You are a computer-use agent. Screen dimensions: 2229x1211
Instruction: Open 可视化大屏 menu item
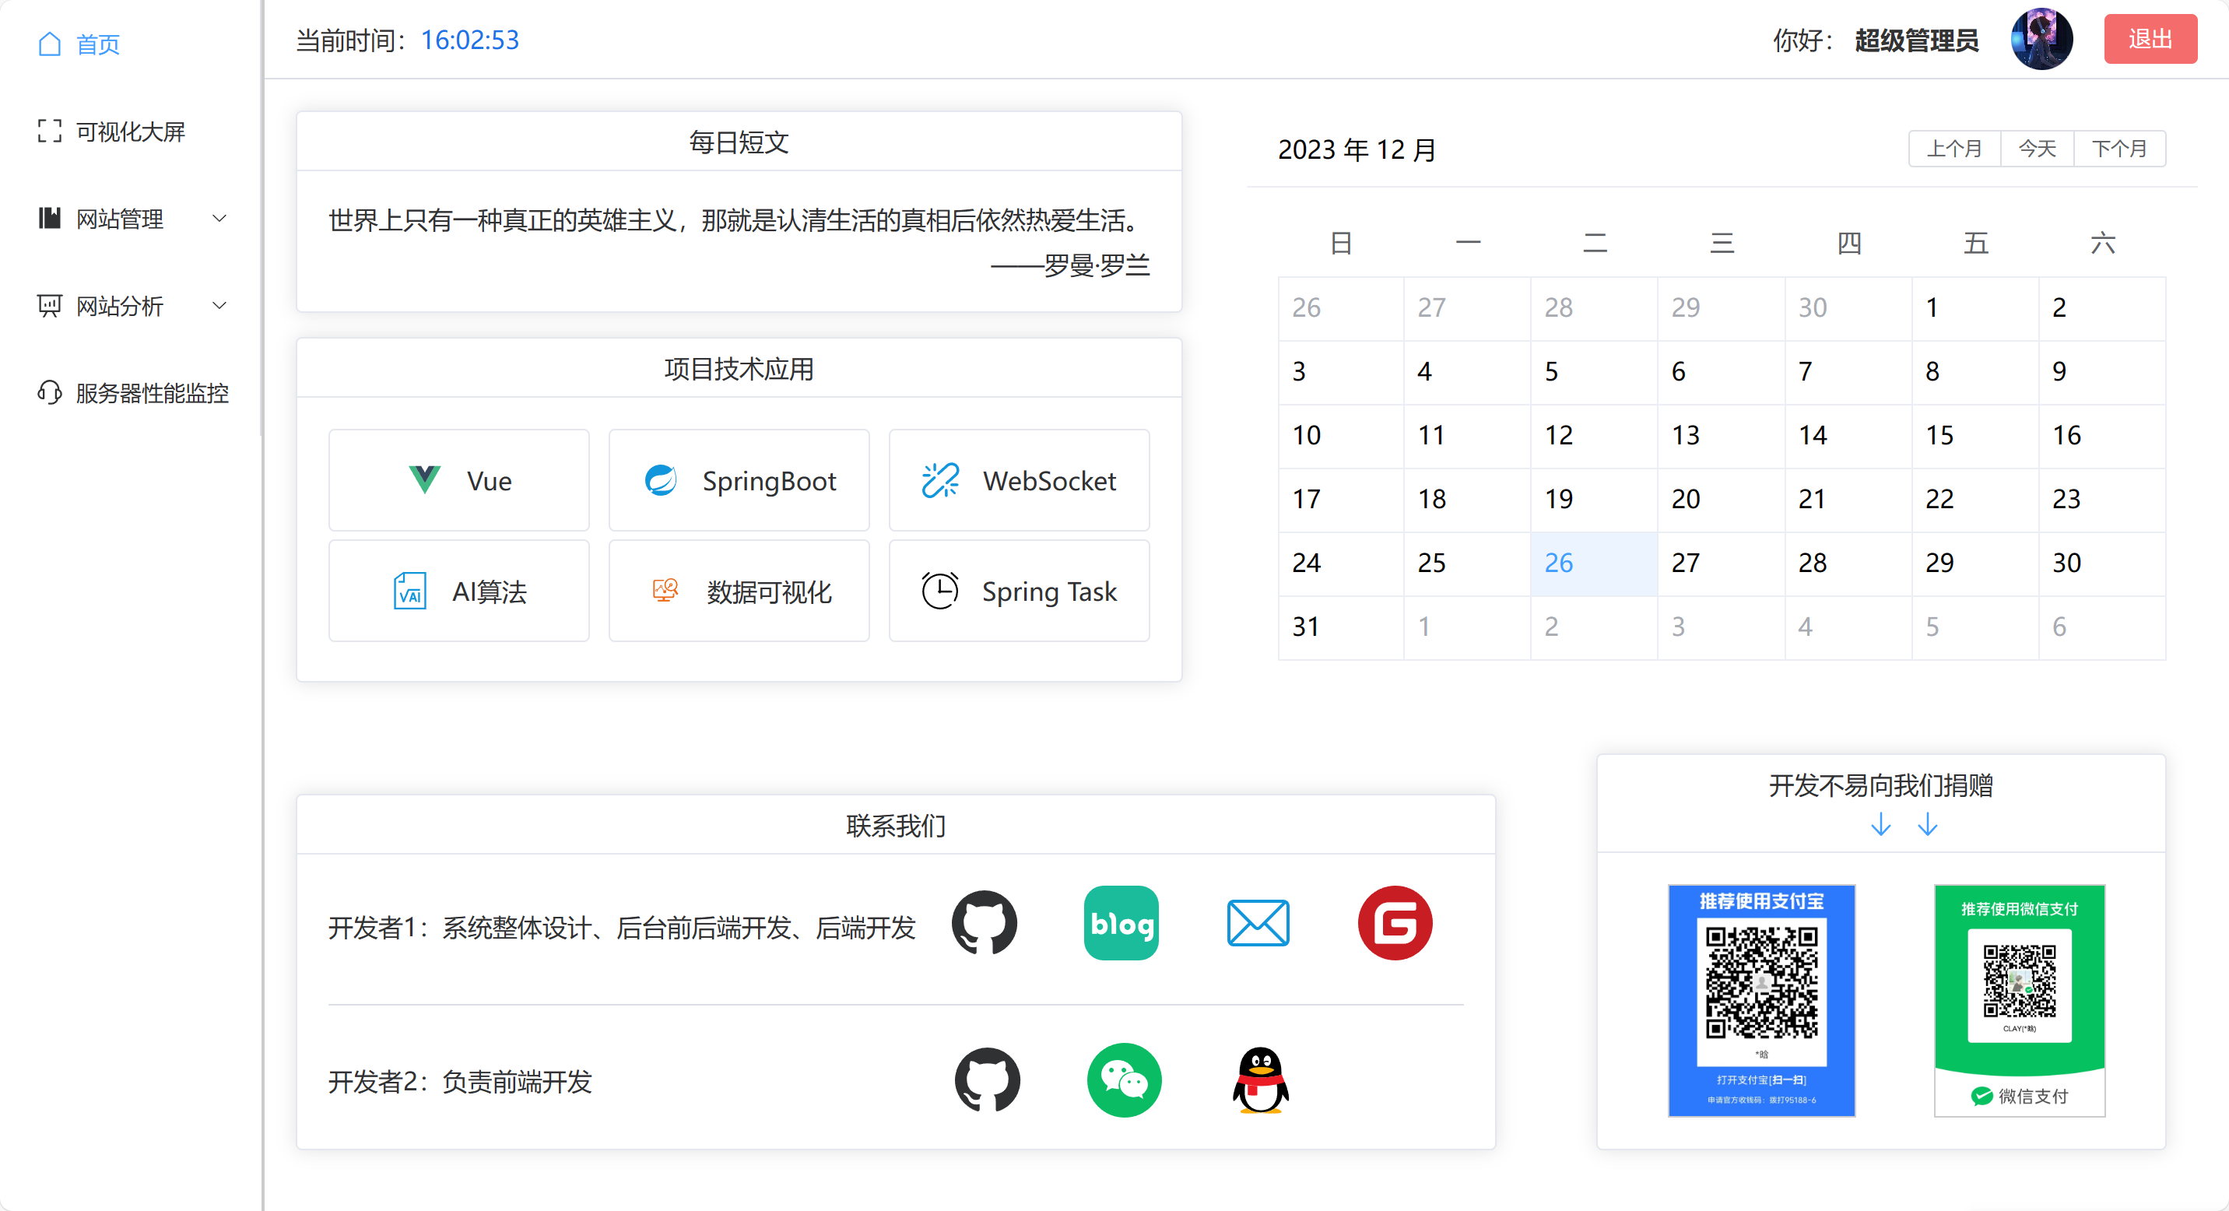pos(131,132)
